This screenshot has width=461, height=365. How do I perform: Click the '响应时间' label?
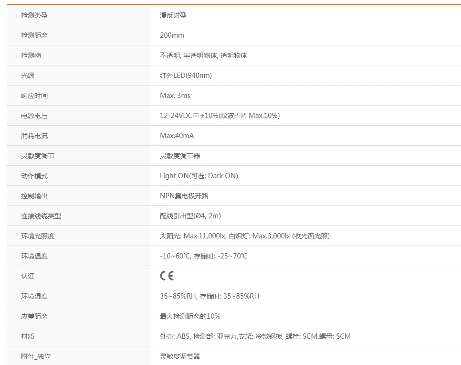tap(34, 96)
